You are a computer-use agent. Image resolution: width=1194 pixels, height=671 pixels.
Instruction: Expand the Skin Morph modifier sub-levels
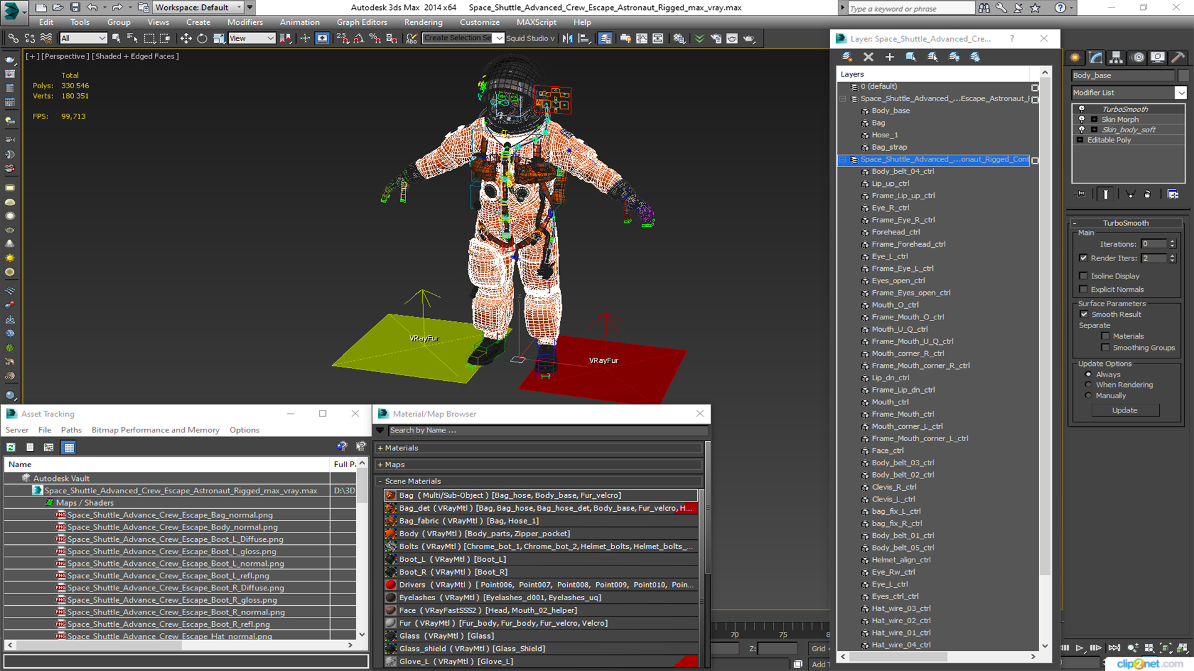coord(1094,119)
